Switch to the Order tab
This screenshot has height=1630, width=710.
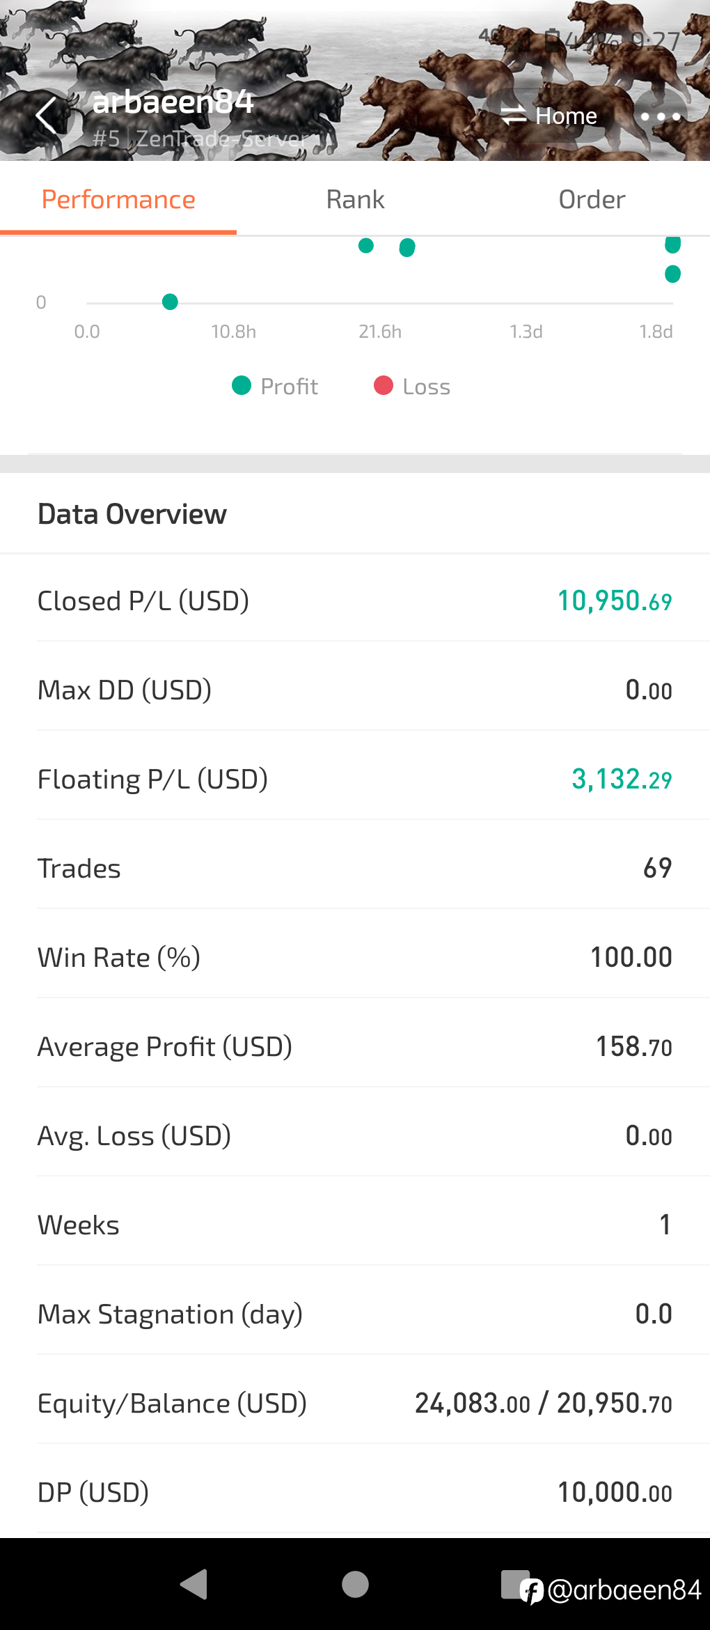(x=592, y=200)
